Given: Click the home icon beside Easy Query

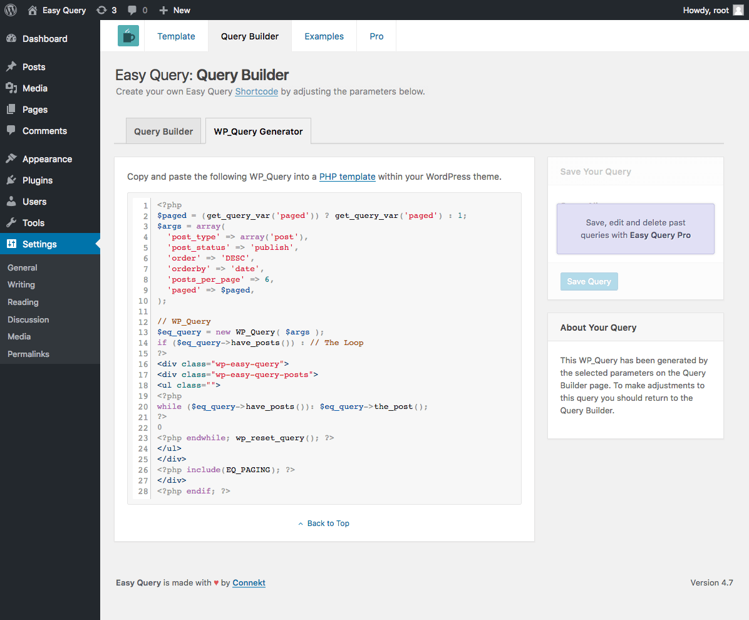Looking at the screenshot, I should pyautogui.click(x=33, y=10).
